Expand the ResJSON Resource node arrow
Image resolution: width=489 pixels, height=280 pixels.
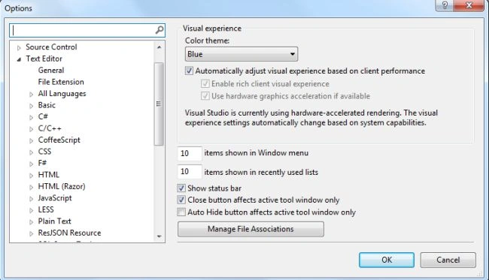click(31, 233)
